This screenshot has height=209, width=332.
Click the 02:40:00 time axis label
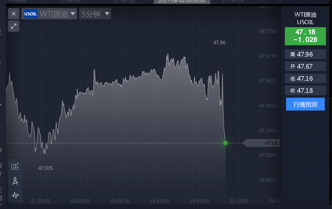(80, 201)
